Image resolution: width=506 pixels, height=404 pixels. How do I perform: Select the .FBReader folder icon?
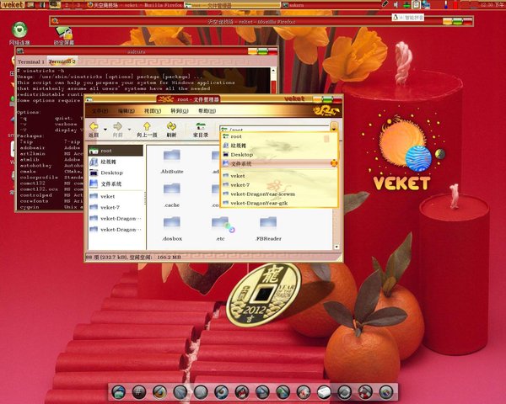266,225
